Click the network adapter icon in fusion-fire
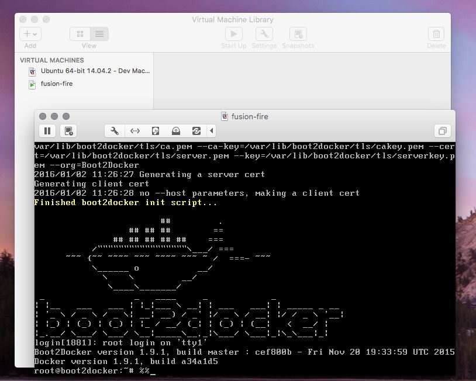 tap(134, 131)
